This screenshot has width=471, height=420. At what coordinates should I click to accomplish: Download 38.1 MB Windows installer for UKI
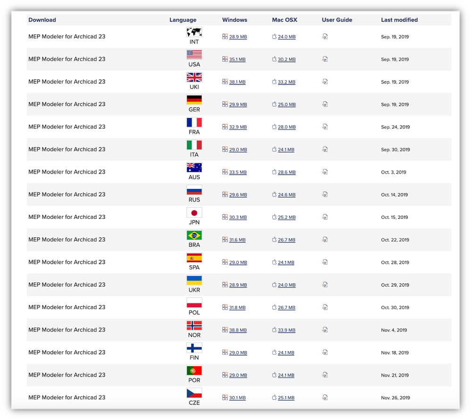click(x=237, y=82)
